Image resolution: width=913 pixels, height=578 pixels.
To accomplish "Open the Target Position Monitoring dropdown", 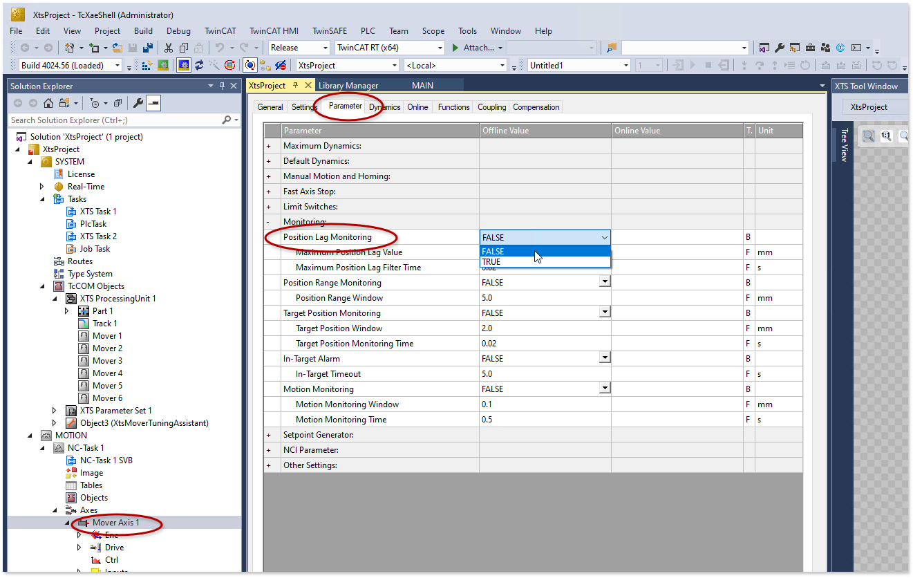I will click(x=605, y=313).
